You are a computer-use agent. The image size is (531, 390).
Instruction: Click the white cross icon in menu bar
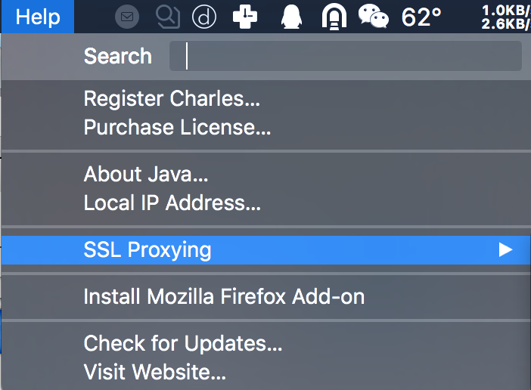[244, 16]
